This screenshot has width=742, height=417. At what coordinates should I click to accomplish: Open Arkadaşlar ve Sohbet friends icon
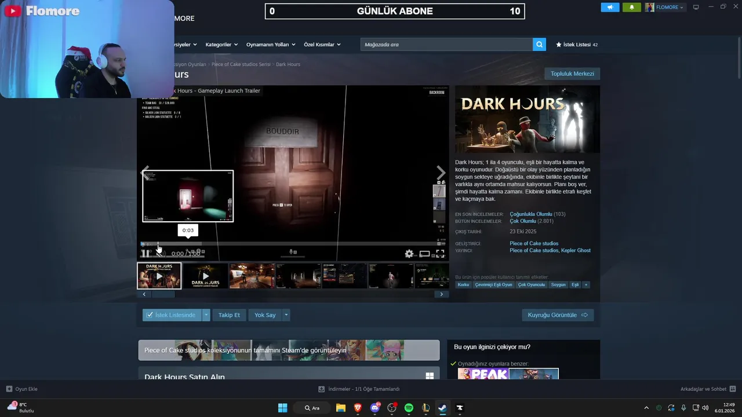click(733, 389)
